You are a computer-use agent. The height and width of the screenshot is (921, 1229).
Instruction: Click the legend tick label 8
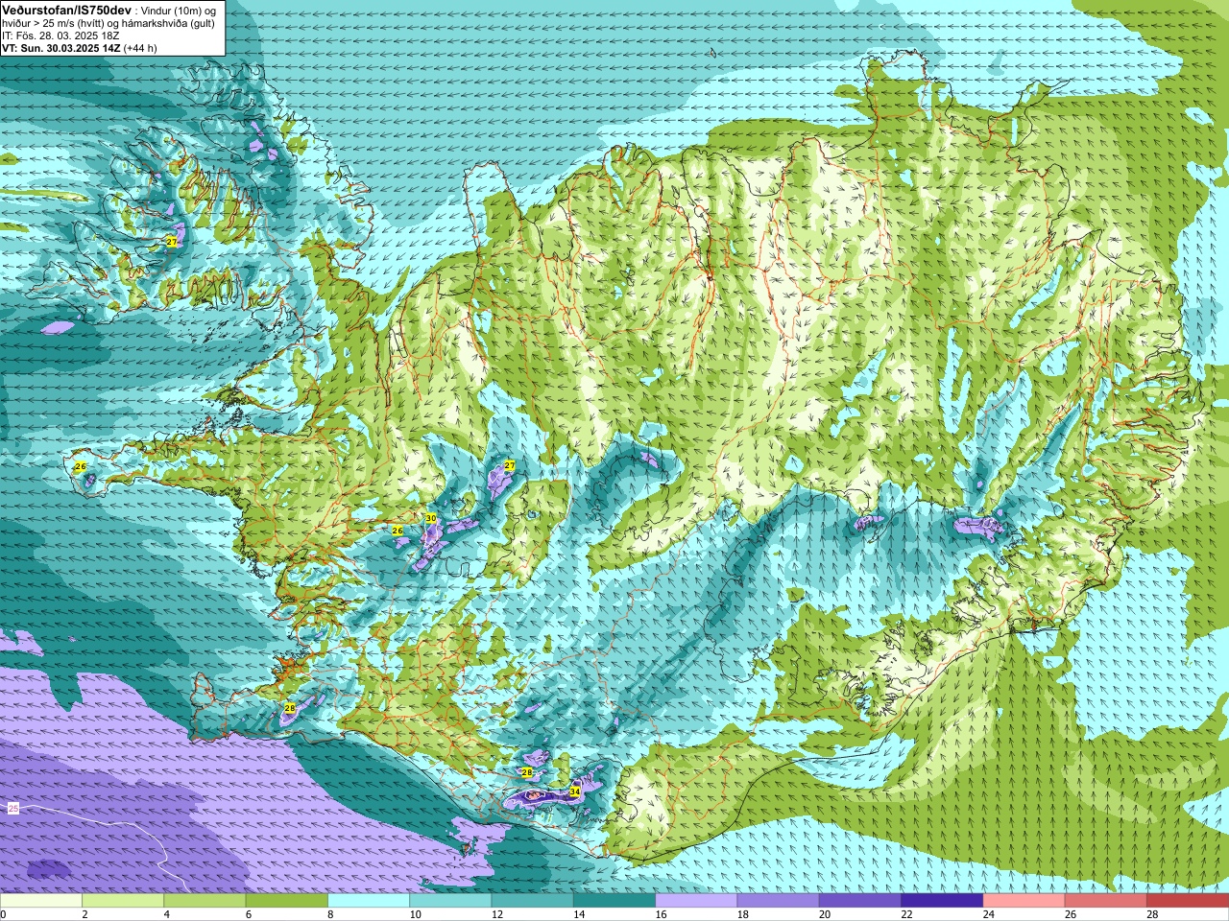[330, 914]
